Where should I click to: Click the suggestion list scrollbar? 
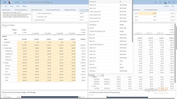132,21
